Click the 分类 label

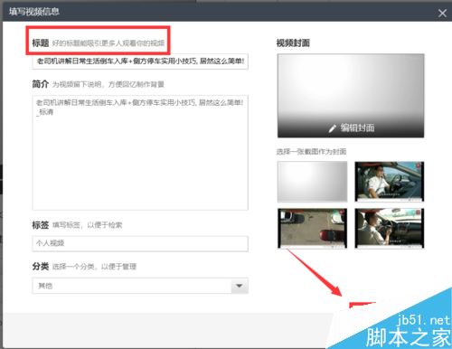click(41, 267)
